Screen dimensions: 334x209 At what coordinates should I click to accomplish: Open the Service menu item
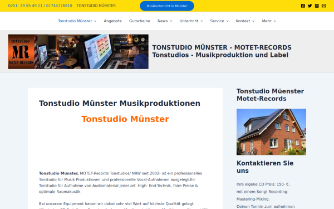pos(217,21)
